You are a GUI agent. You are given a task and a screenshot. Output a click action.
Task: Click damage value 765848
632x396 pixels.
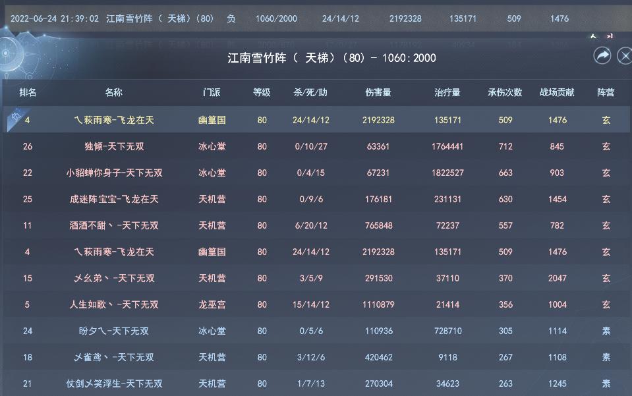[x=378, y=225]
